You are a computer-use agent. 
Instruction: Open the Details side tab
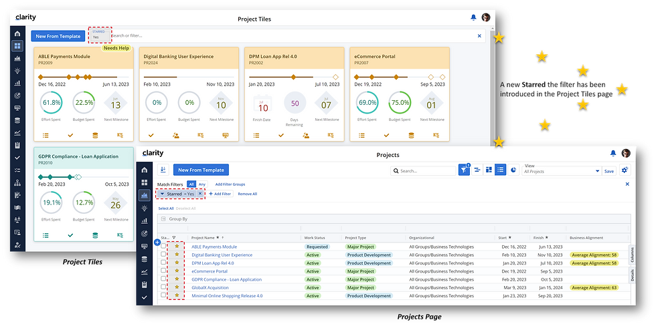pos(632,276)
